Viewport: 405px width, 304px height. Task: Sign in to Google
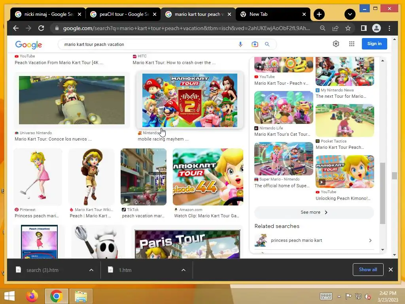374,44
